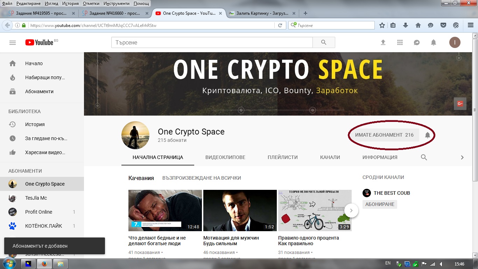Open the YouTube apps grid icon
Screen dimensions: 478x269
pos(400,42)
